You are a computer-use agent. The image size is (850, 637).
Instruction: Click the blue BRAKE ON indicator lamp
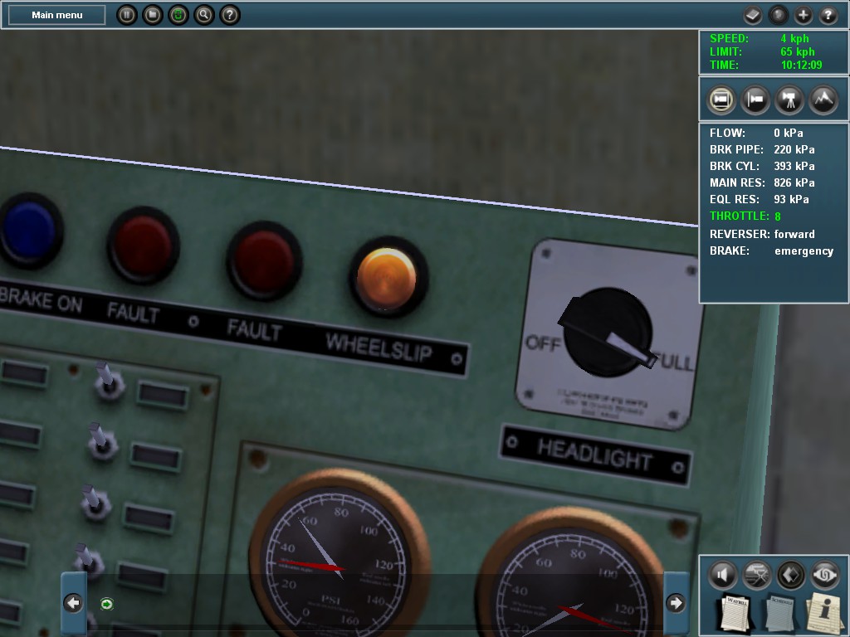coord(30,231)
